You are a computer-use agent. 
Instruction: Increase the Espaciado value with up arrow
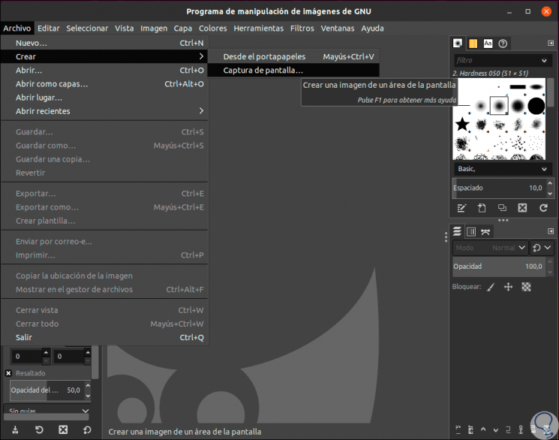pyautogui.click(x=550, y=183)
